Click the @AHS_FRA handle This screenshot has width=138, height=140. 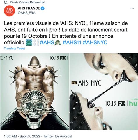coord(26,13)
